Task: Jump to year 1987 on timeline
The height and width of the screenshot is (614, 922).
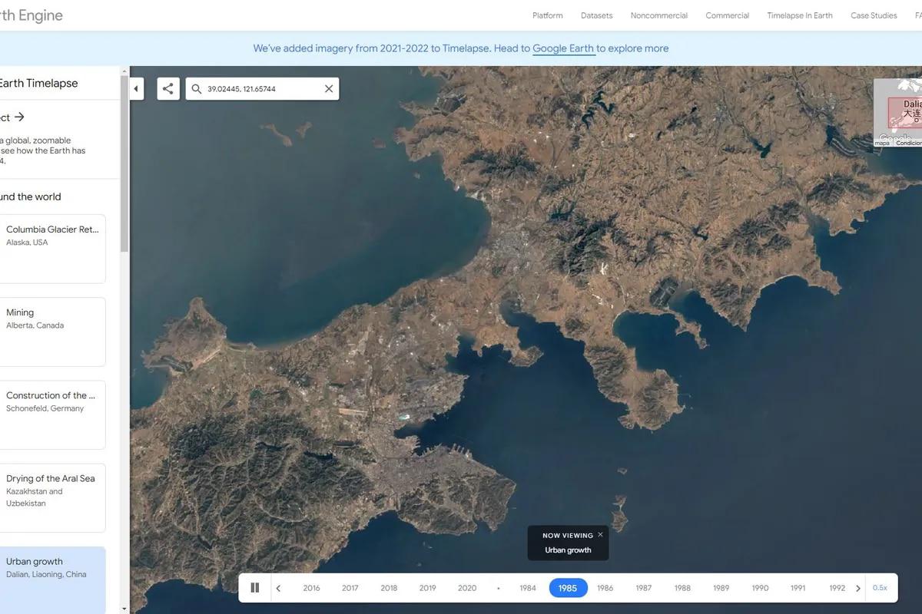Action: pos(644,588)
